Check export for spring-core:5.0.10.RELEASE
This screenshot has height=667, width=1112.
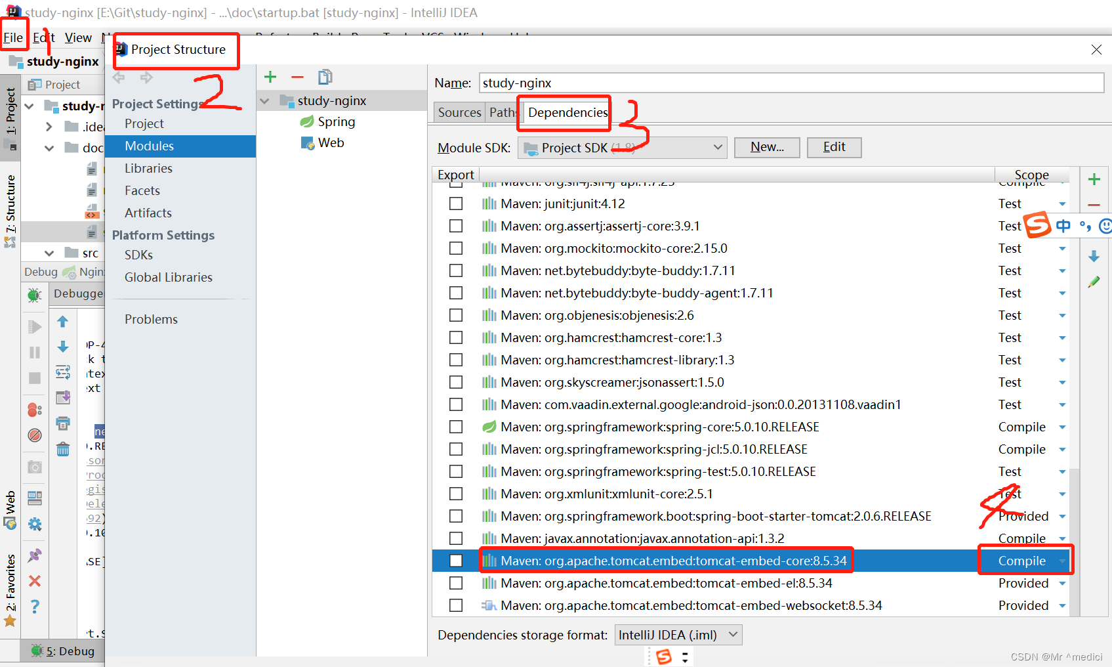[456, 427]
